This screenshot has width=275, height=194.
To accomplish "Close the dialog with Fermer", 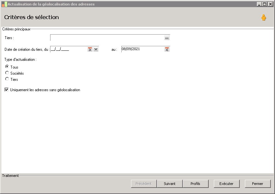I will (x=258, y=184).
